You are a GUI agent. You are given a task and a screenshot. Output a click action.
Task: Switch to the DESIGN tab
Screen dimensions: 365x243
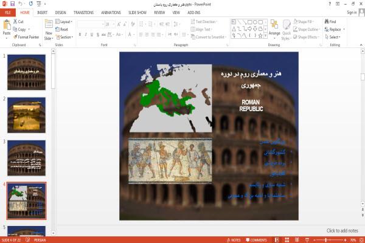coord(60,12)
